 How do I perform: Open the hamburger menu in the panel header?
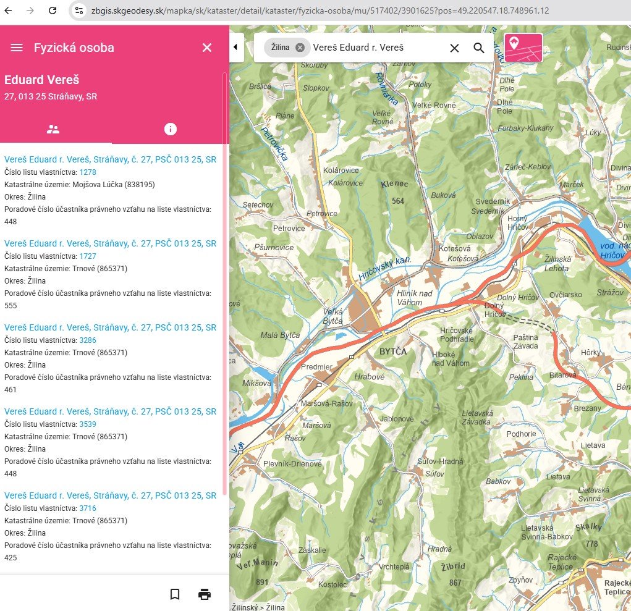(17, 48)
